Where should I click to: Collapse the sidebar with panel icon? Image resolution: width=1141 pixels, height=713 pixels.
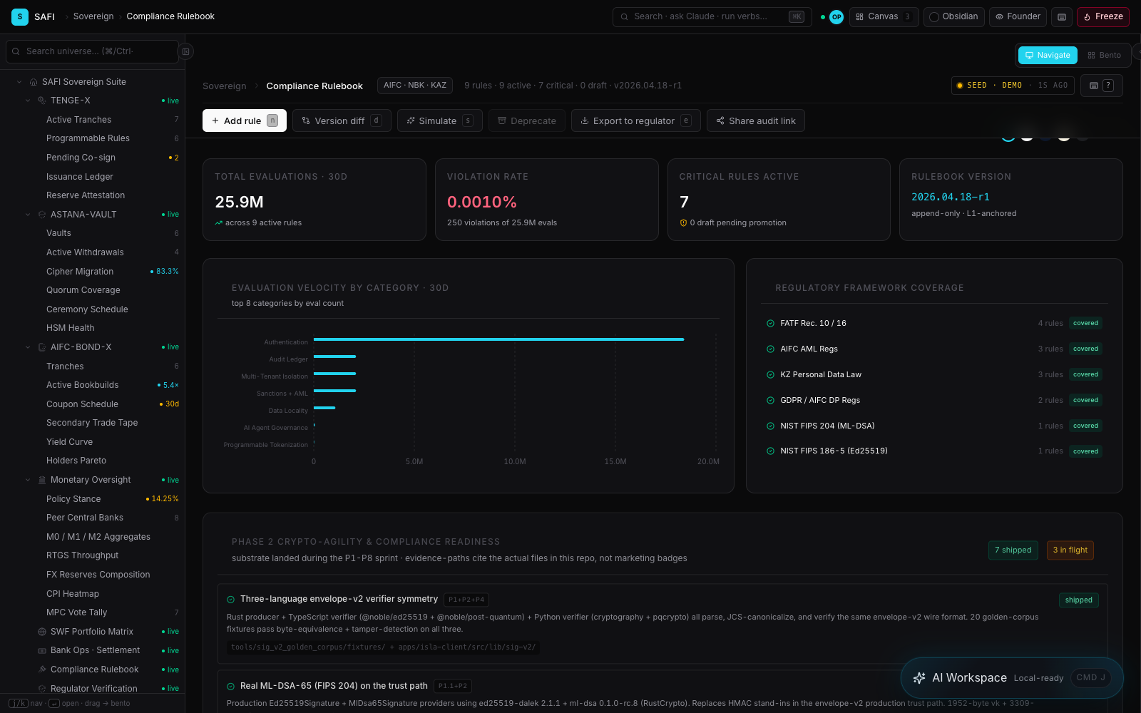coord(185,51)
